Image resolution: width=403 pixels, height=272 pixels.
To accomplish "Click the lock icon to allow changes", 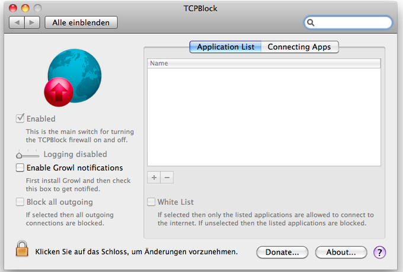I will point(22,249).
